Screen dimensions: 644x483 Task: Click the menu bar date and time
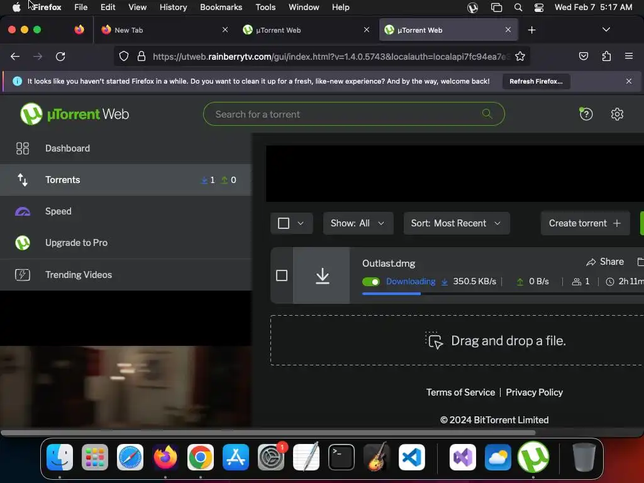tap(593, 8)
